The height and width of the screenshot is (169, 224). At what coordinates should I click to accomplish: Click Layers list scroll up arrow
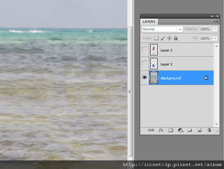217,46
